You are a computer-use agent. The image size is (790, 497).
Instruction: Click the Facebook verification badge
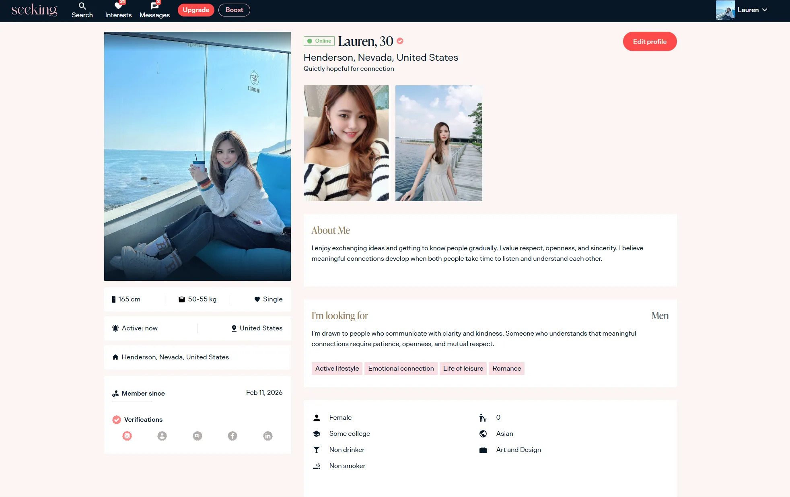click(x=232, y=436)
